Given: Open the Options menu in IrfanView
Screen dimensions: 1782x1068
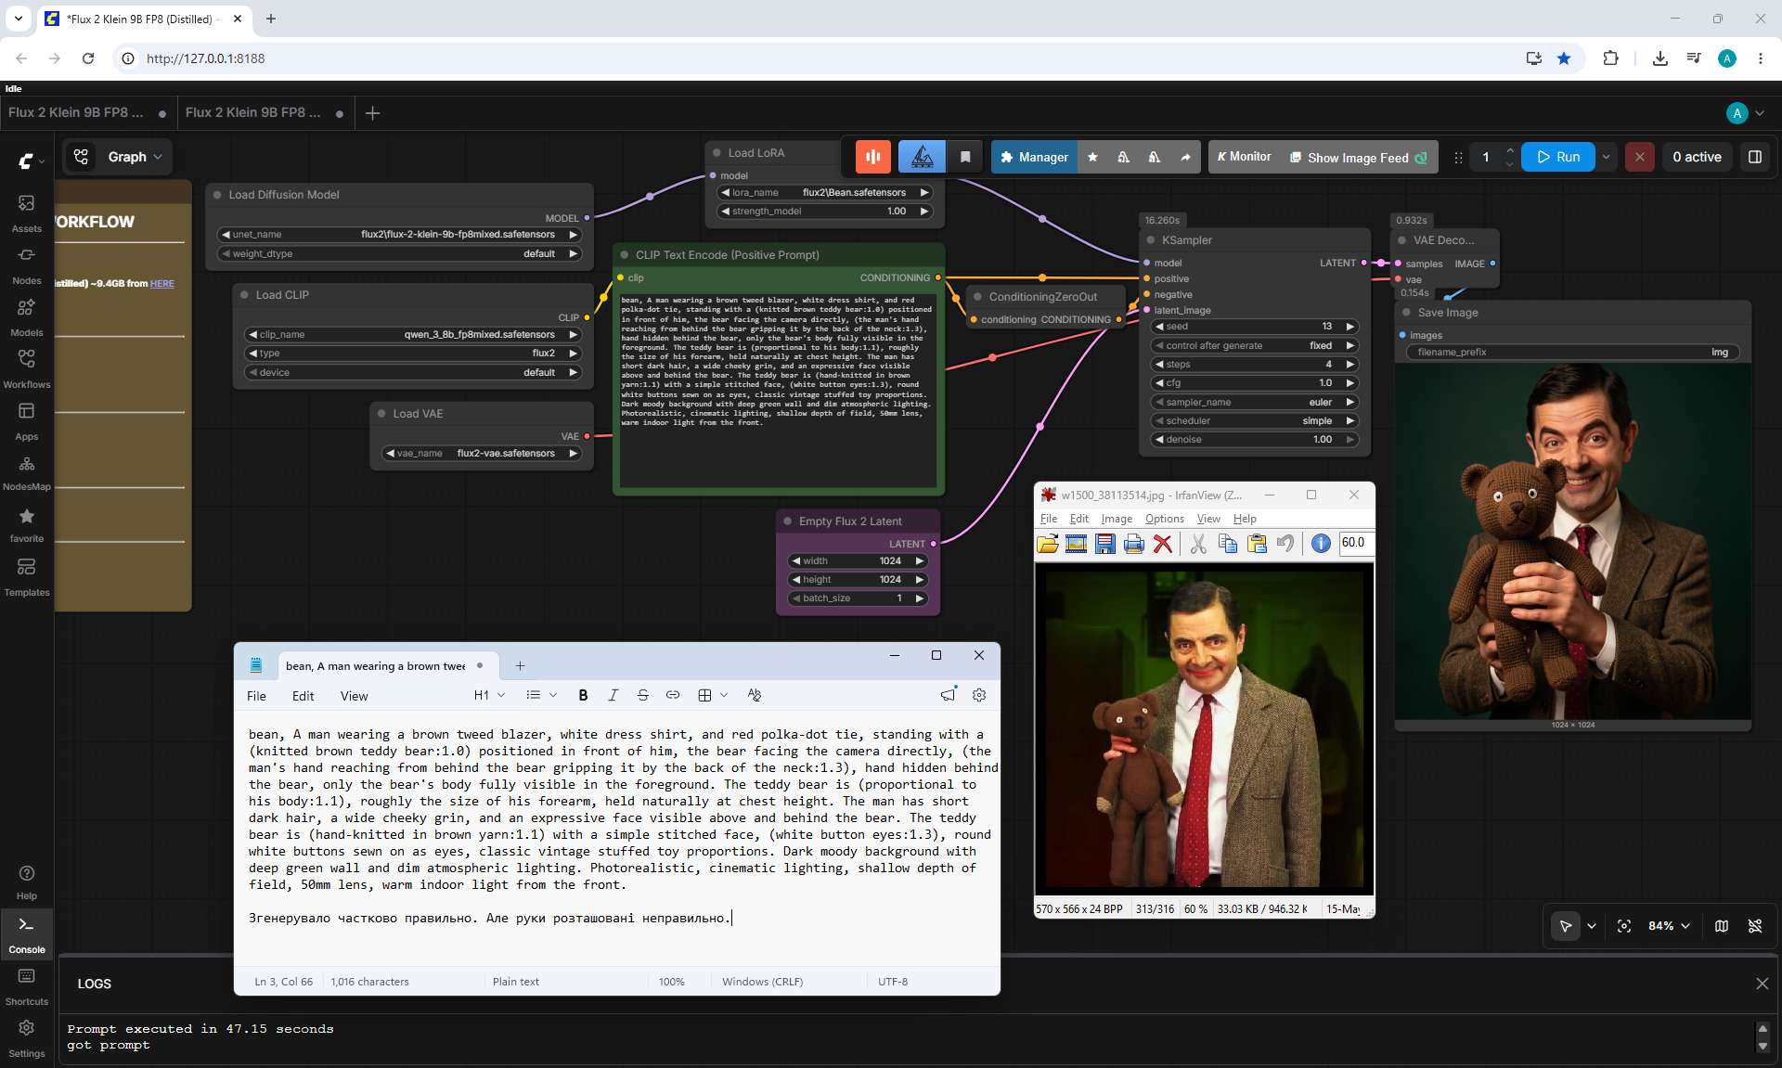Looking at the screenshot, I should [1164, 519].
